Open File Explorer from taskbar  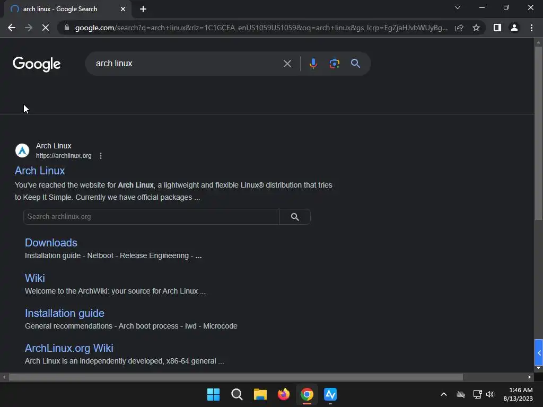tap(260, 394)
